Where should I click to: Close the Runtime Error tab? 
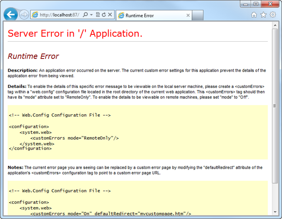pos(188,15)
